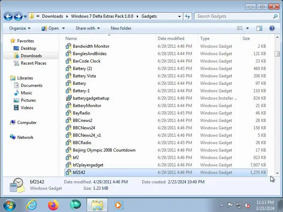Select the BanglesAndBrides gadget icon
This screenshot has width=283, height=212.
click(68, 54)
